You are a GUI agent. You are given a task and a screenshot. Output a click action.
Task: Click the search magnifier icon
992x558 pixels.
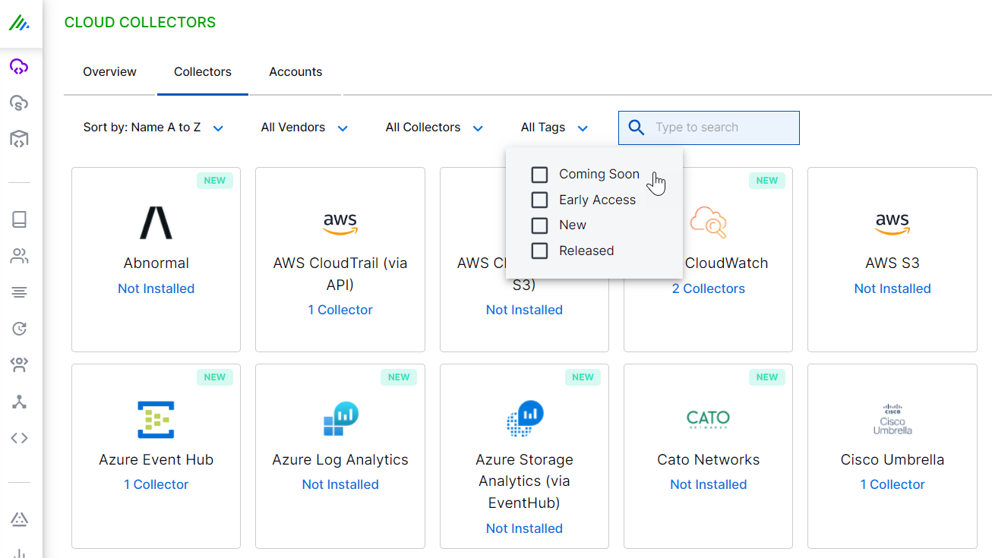(637, 128)
